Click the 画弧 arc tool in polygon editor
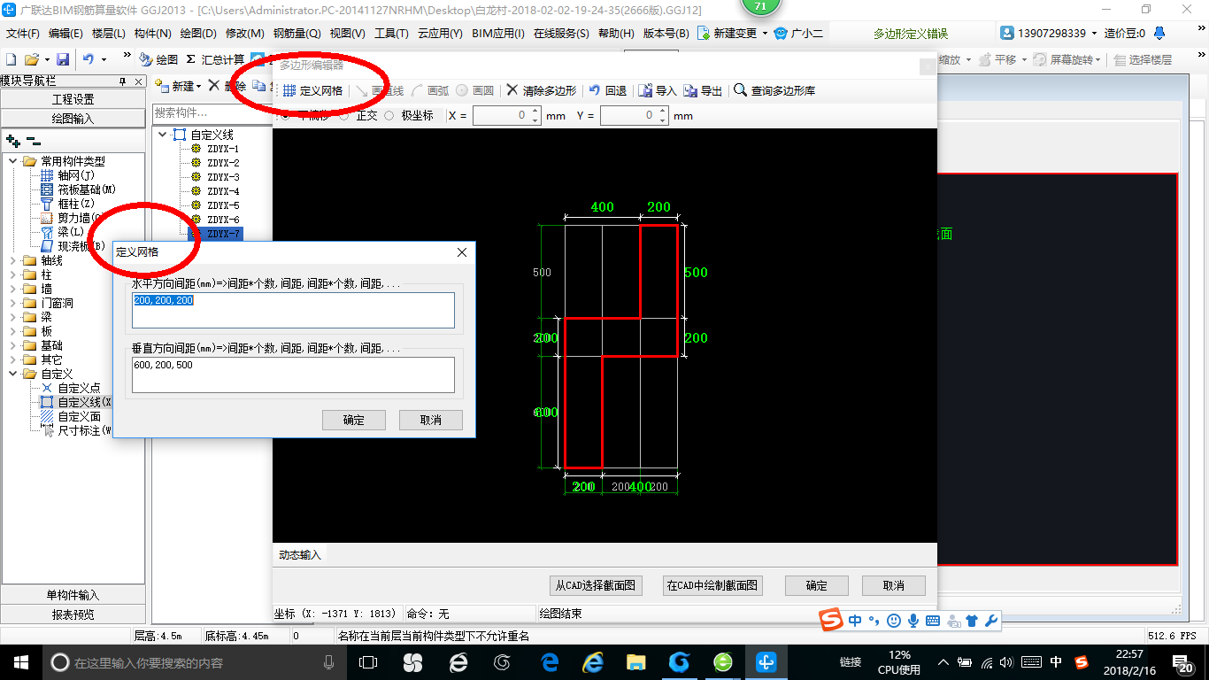The width and height of the screenshot is (1209, 680). [x=430, y=90]
